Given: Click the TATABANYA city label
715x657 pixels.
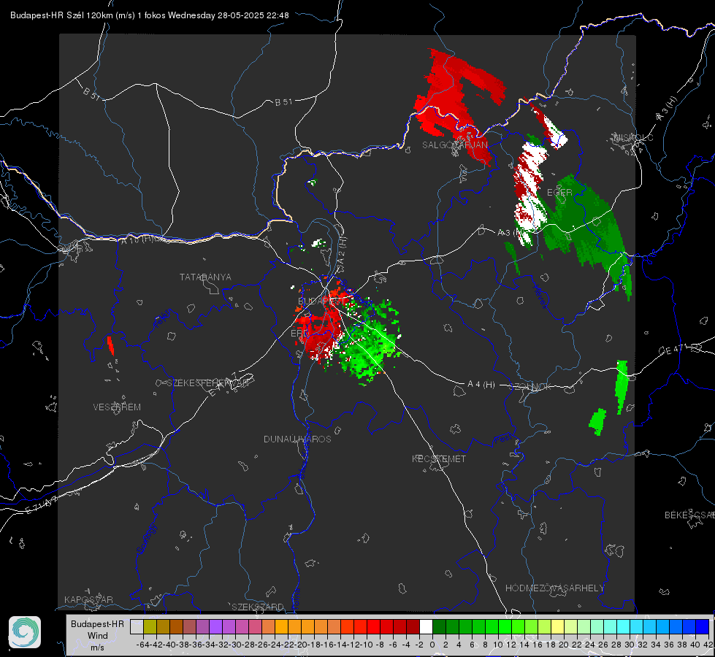Looking at the screenshot, I should [x=205, y=277].
